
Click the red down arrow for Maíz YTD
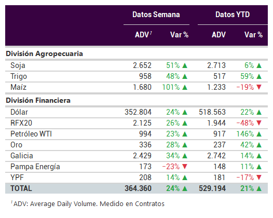(259, 87)
